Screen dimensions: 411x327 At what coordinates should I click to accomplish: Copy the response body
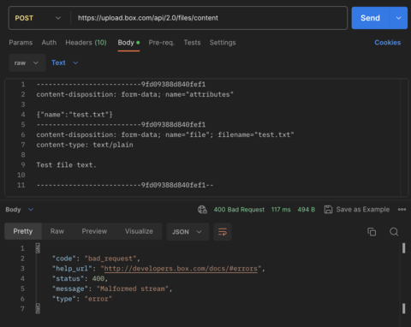[372, 232]
